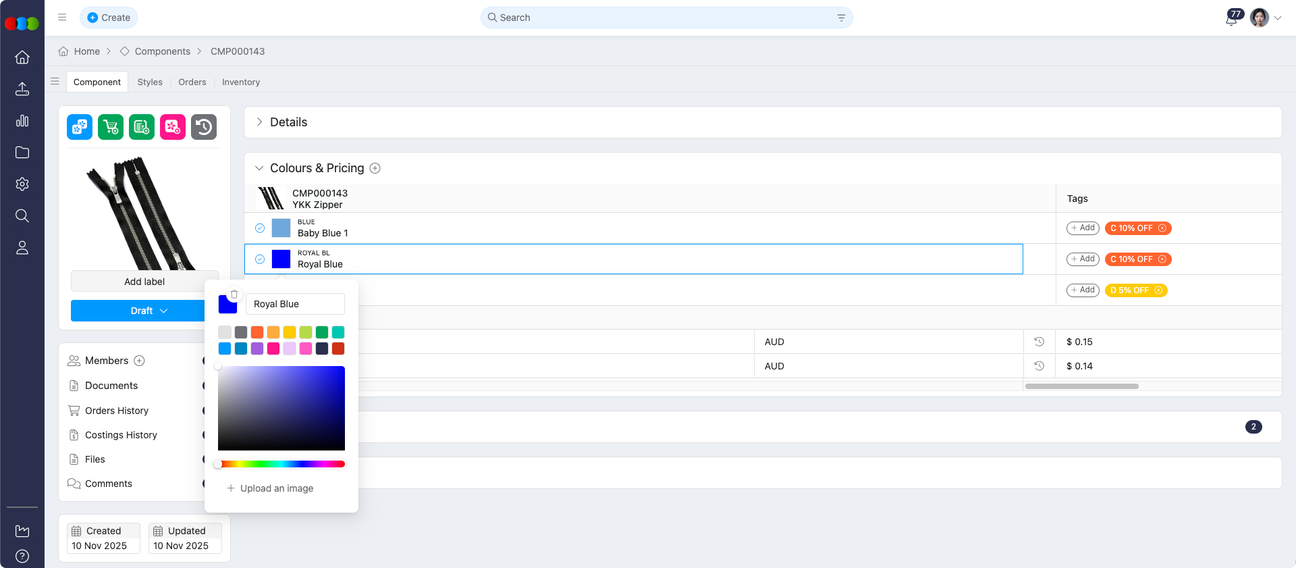View price history for $ 0.15 row

click(1039, 342)
